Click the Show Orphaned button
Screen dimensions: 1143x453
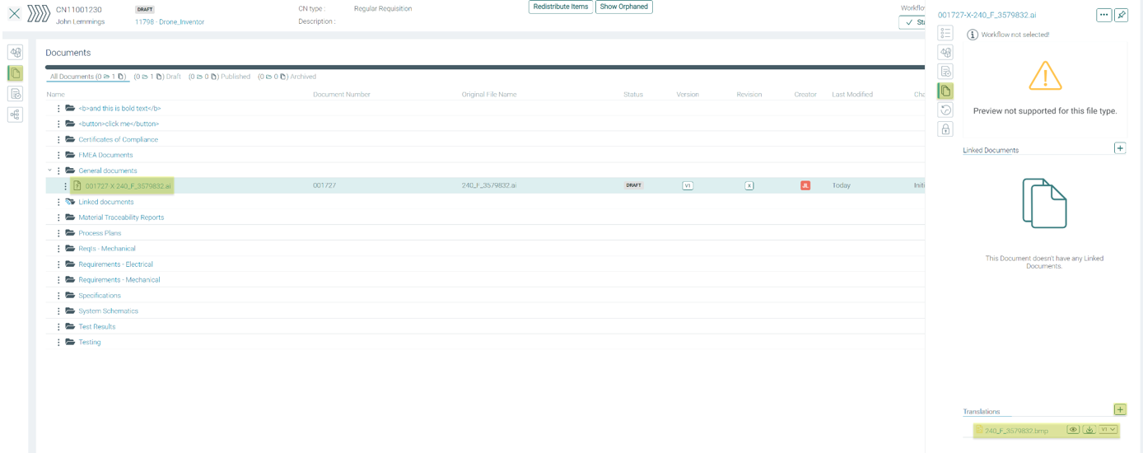pos(624,7)
